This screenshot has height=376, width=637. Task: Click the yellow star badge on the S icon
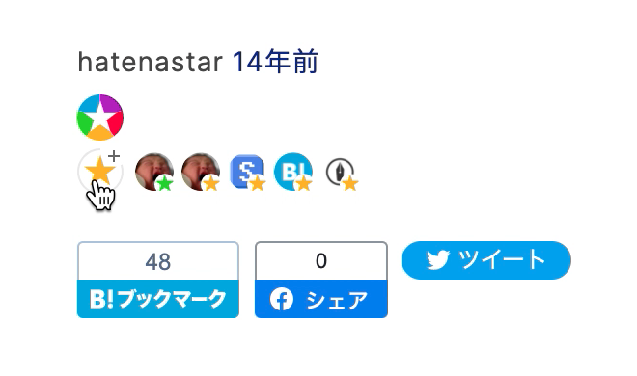click(257, 184)
